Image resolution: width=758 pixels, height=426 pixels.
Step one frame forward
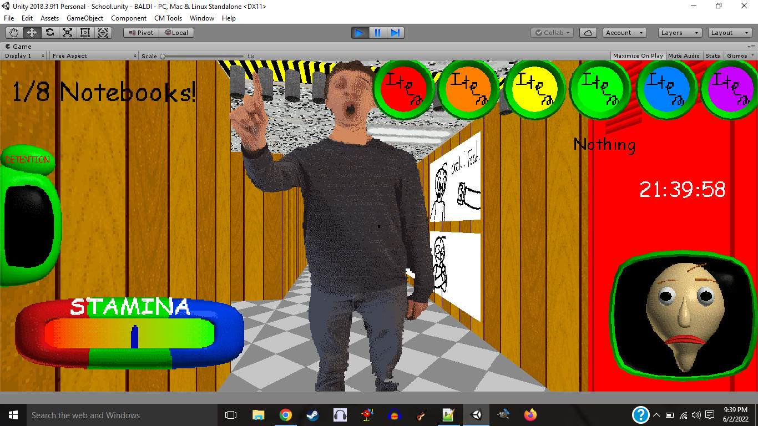(395, 33)
